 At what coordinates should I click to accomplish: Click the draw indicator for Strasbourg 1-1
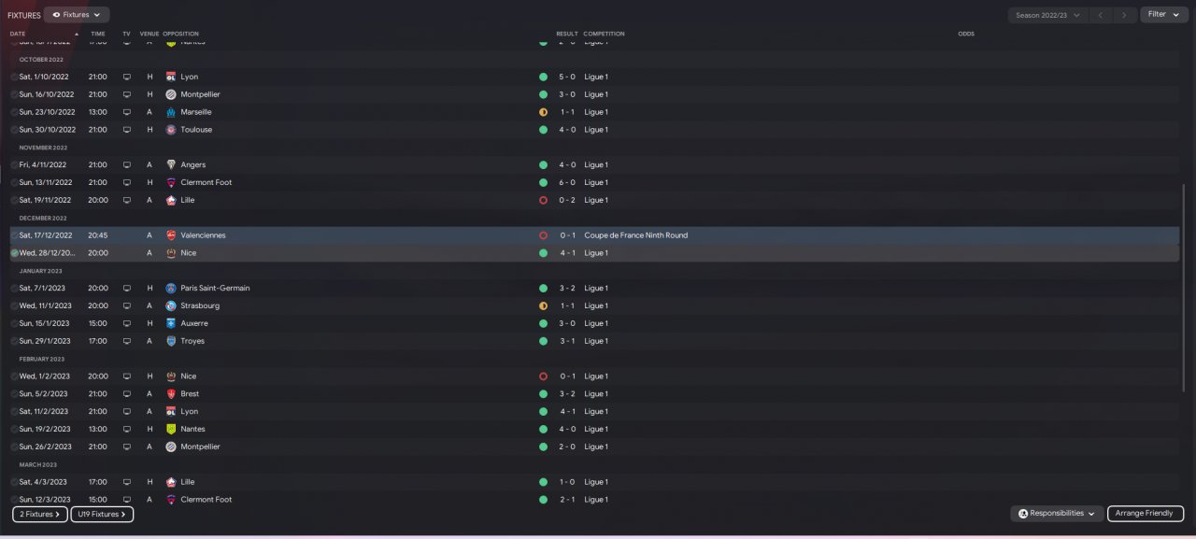coord(543,305)
